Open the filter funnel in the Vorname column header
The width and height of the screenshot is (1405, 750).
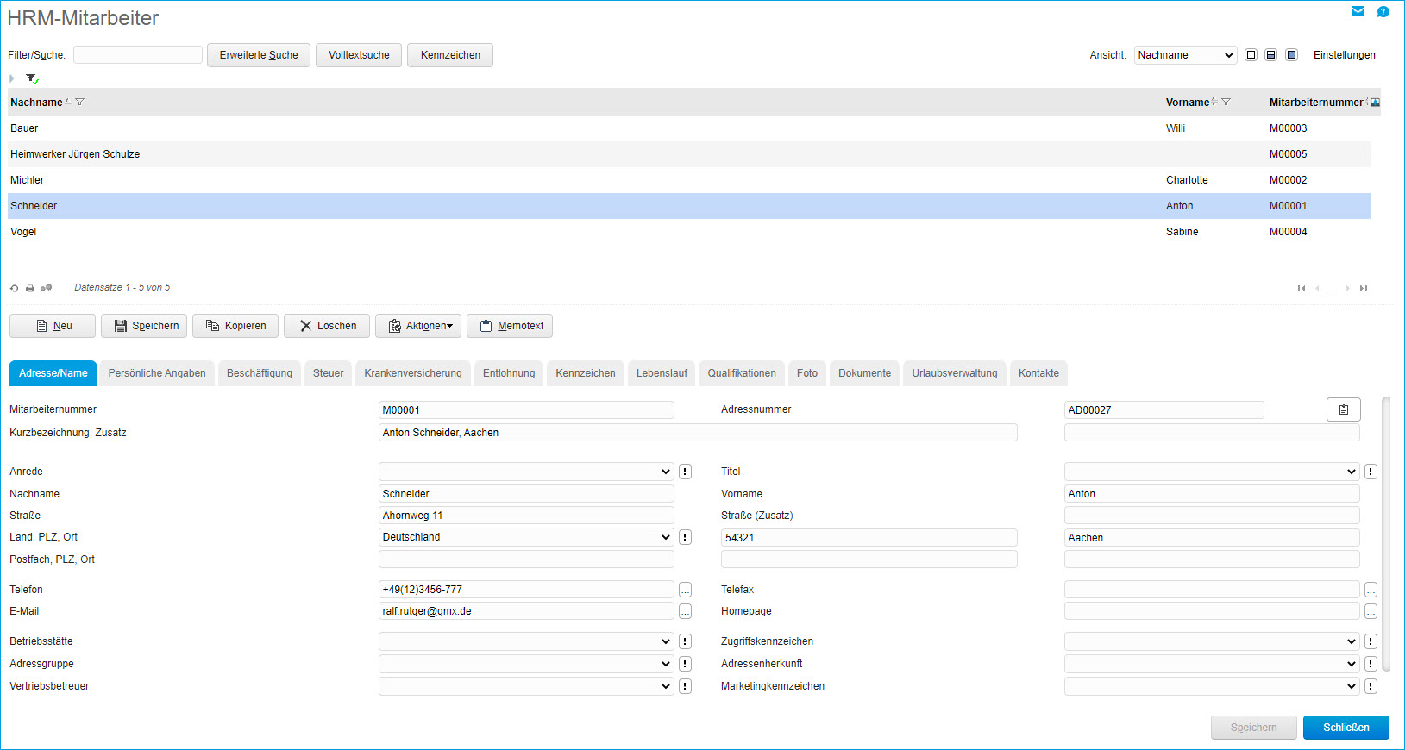pos(1226,102)
